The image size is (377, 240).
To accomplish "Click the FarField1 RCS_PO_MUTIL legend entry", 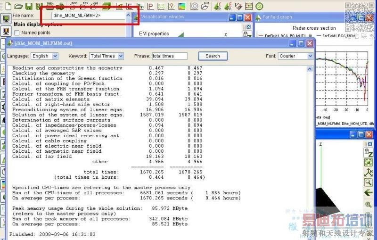I will [285, 36].
